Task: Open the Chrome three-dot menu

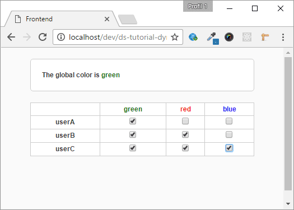Action: [x=283, y=37]
